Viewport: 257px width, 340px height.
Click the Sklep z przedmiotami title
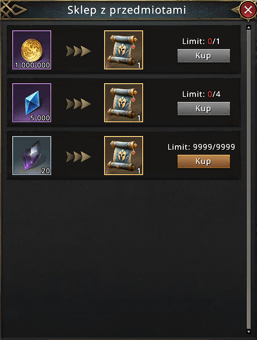tap(127, 10)
